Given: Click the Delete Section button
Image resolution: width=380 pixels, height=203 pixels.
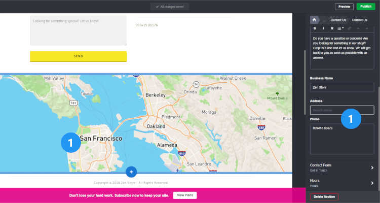Looking at the screenshot, I should click(x=324, y=197).
